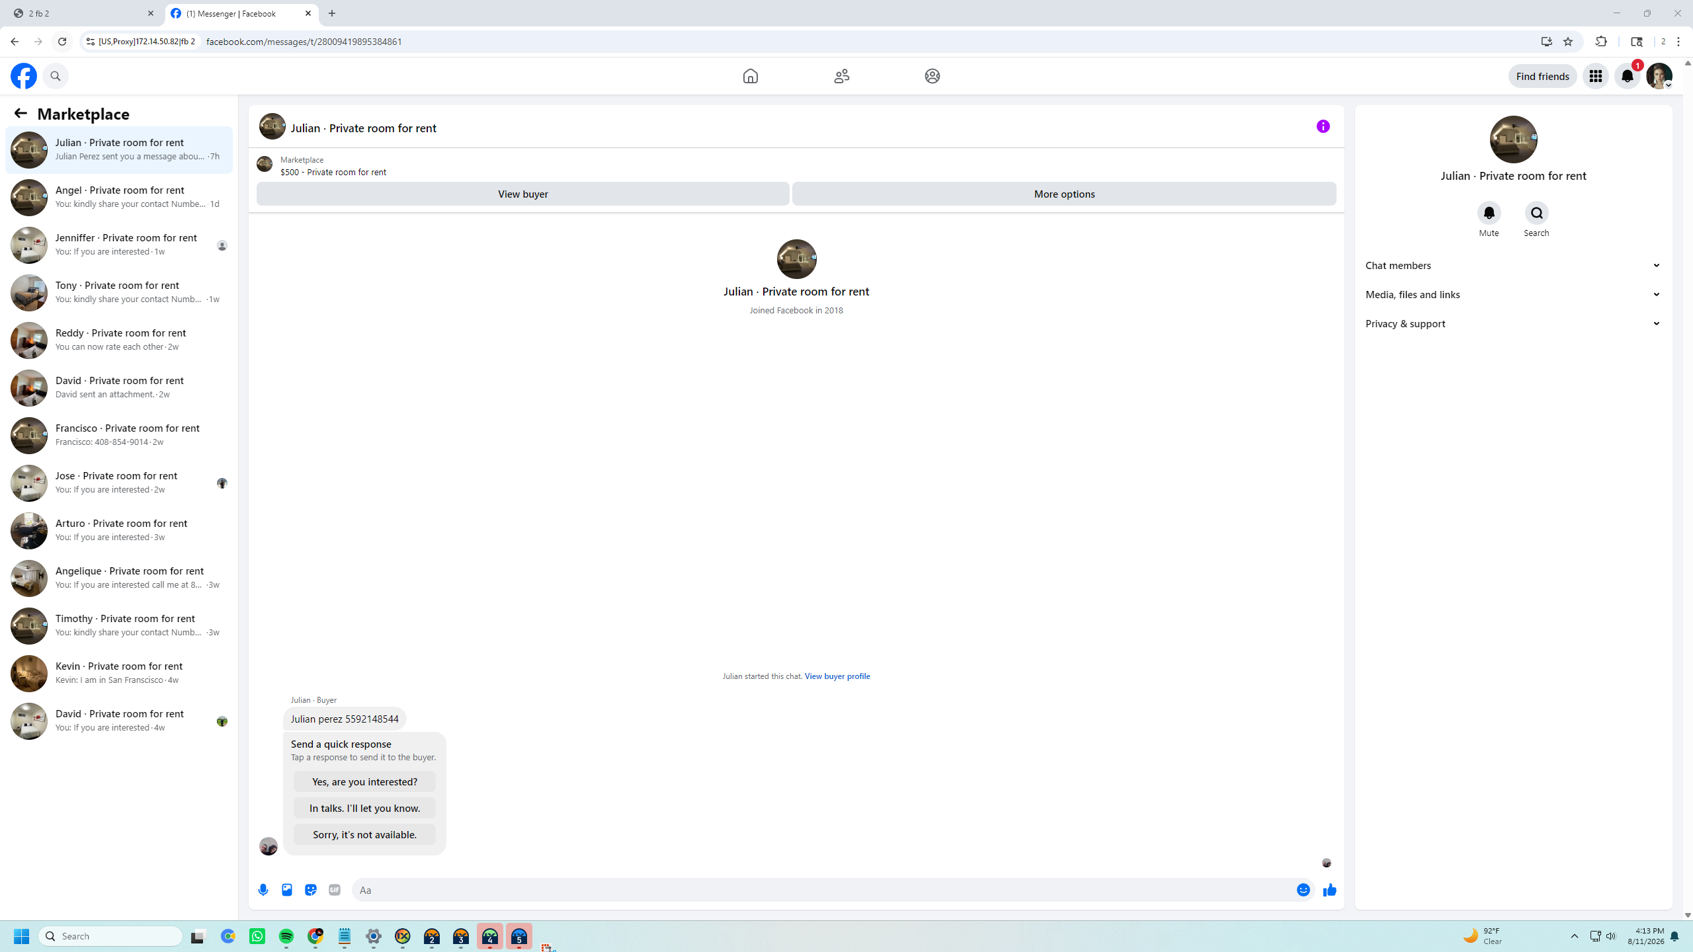Screen dimensions: 1693x952
Task: Click the attach photo icon
Action: coord(287,890)
